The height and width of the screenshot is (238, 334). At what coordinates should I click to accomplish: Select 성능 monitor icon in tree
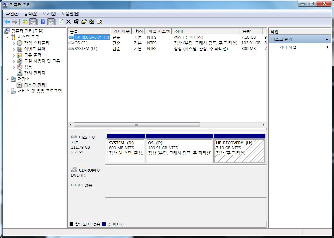20,67
